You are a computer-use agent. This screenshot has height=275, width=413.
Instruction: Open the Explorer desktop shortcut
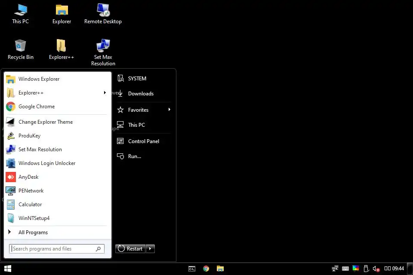pyautogui.click(x=62, y=14)
